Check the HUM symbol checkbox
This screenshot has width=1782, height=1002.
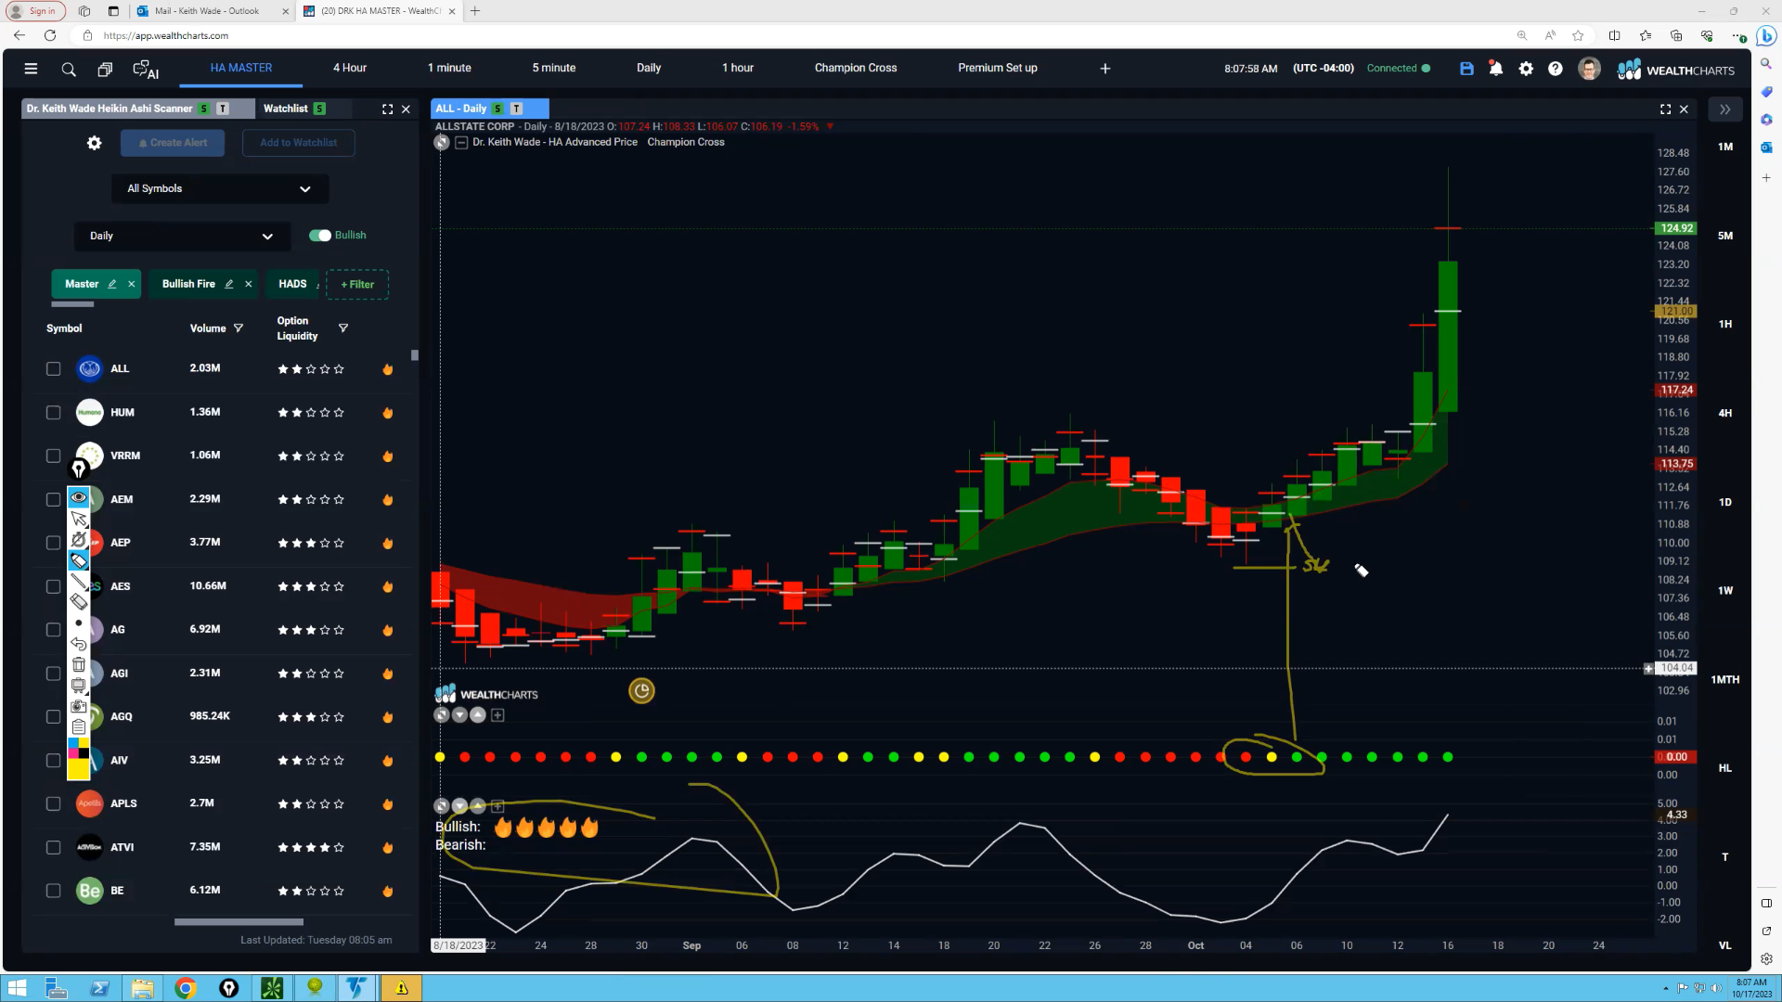[54, 413]
